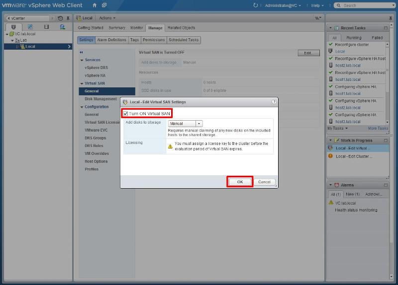Collapse the Alarms panel arrow
398x285 pixels.
(x=330, y=185)
